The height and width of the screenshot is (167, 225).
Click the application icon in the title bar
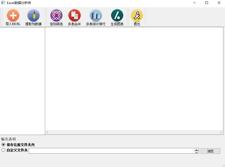[x=3, y=3]
